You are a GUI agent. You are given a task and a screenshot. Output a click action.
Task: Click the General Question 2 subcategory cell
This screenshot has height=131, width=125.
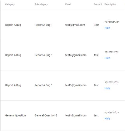click(x=46, y=115)
